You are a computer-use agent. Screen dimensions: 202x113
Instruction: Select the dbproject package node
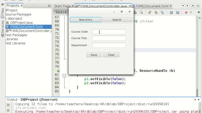tap(15, 19)
